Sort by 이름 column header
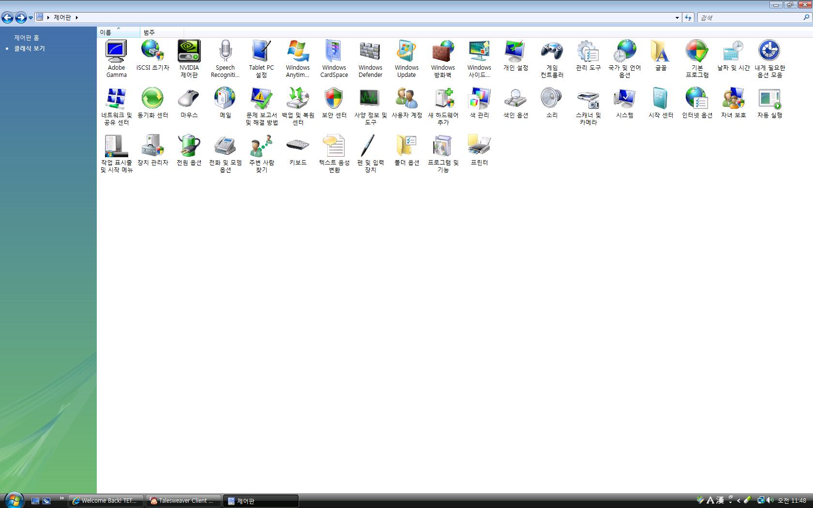Image resolution: width=813 pixels, height=508 pixels. coord(119,32)
